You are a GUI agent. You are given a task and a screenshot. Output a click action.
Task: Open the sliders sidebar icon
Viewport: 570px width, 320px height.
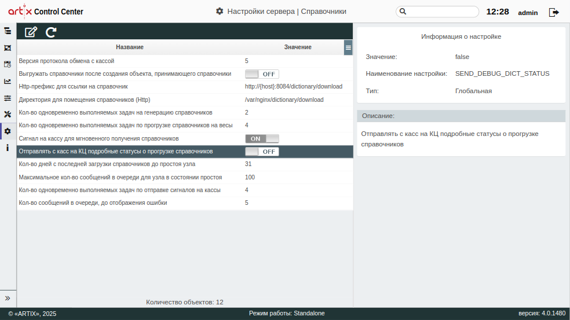[8, 98]
